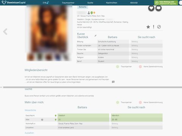The image size is (182, 136).
Task: Click the DominicanCupid heart logo
Action: (x=4, y=3)
